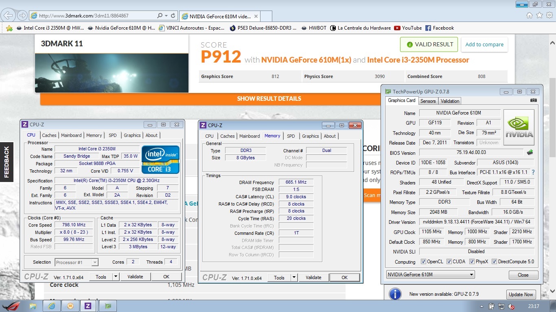The image size is (556, 312).
Task: Click the Bus Interface question mark in GPU-Z
Action: point(533,172)
